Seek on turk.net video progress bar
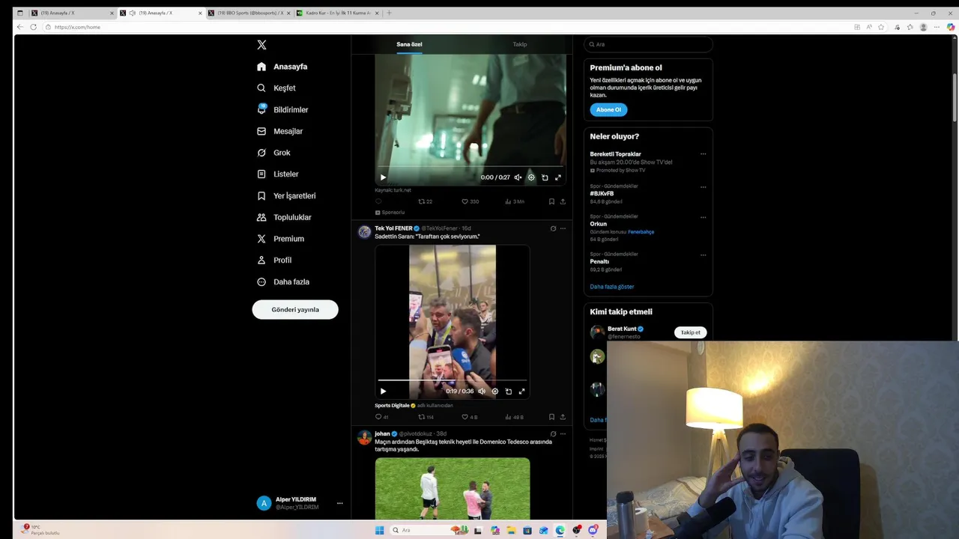 coord(470,166)
